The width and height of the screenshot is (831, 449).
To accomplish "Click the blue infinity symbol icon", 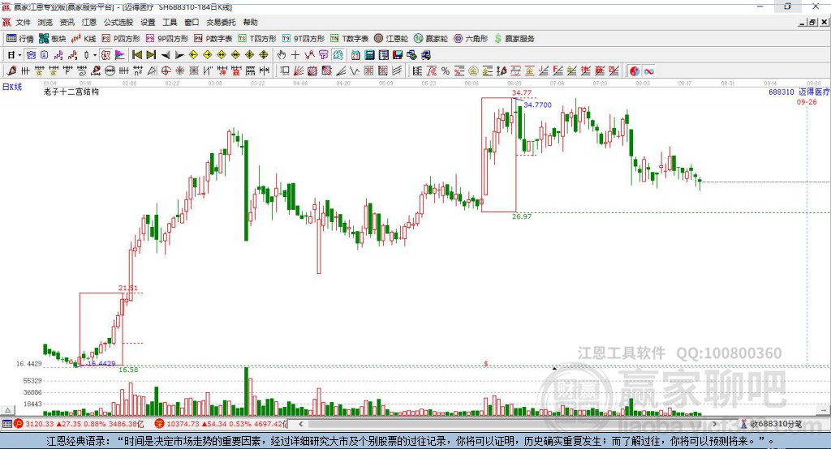I will pos(648,71).
